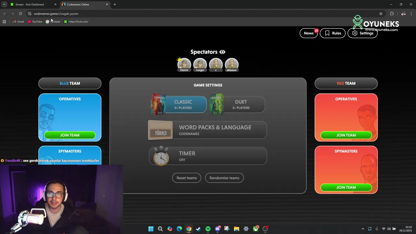Open Microsoft Edge from taskbar
The width and height of the screenshot is (416, 234).
179,229
